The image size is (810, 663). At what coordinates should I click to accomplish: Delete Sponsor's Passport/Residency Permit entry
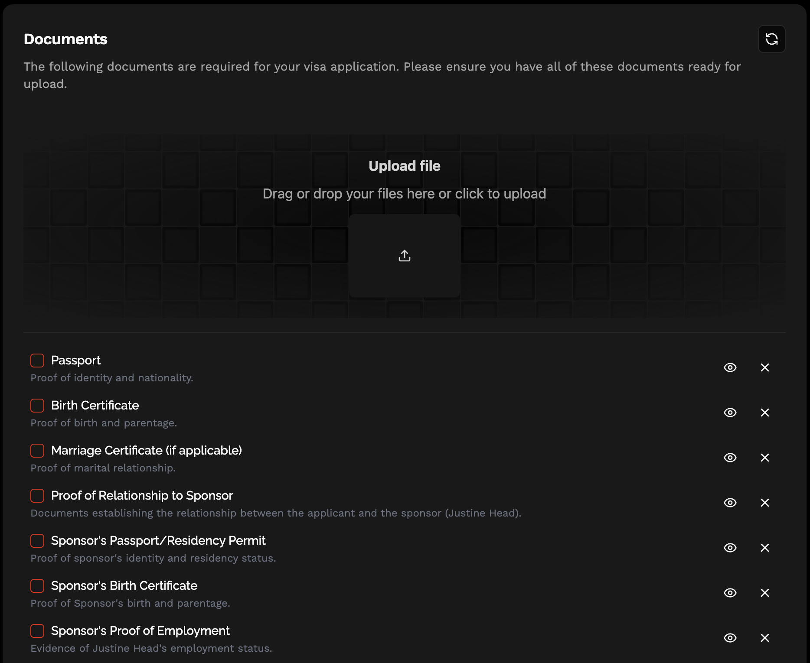click(764, 548)
